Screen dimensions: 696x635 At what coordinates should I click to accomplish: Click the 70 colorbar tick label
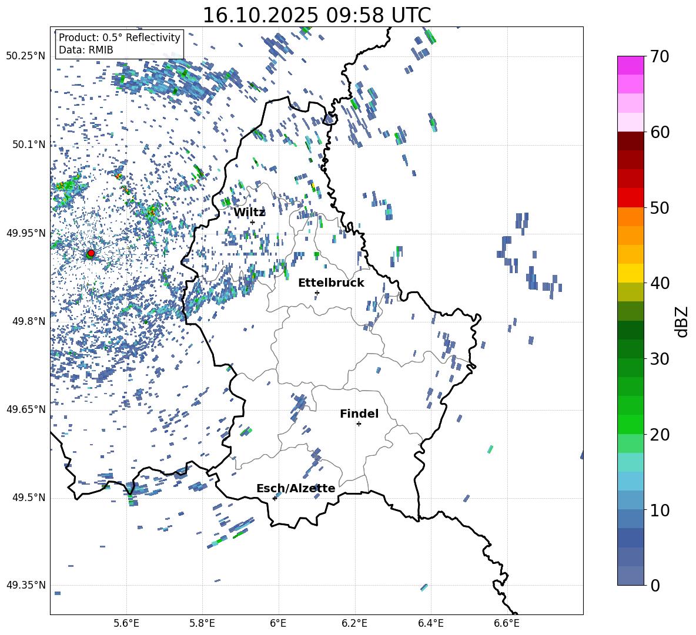click(x=659, y=56)
